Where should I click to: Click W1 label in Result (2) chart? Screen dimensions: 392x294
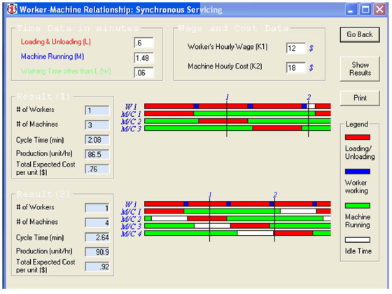(x=131, y=204)
